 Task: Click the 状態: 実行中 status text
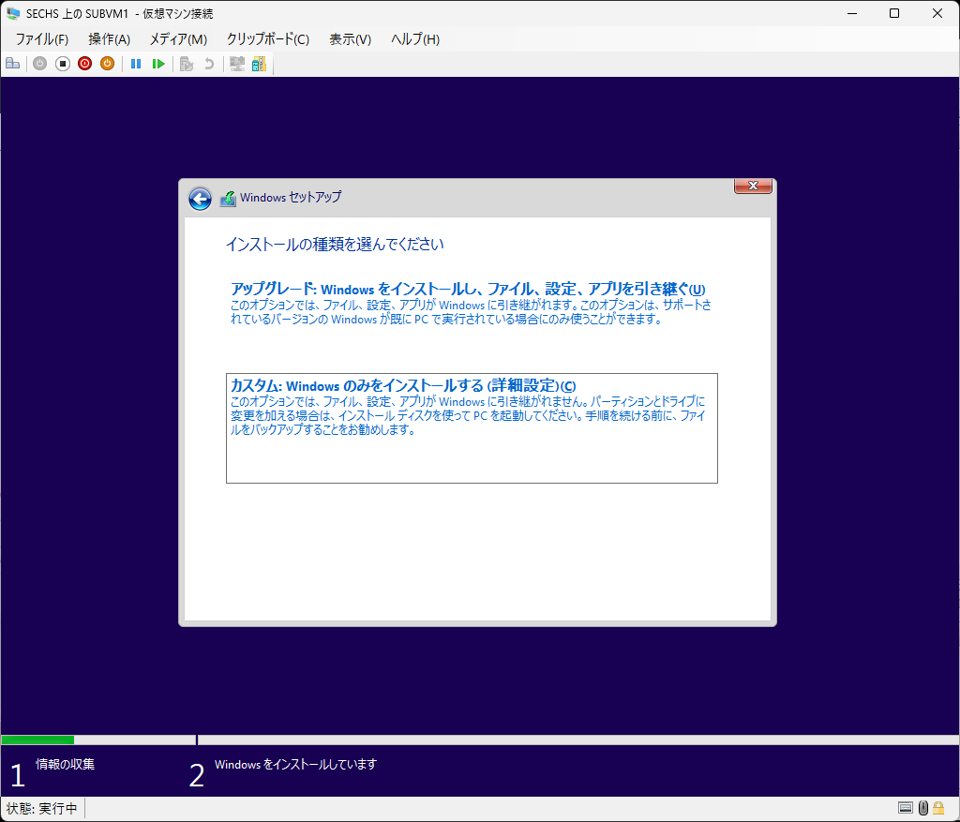(x=41, y=809)
